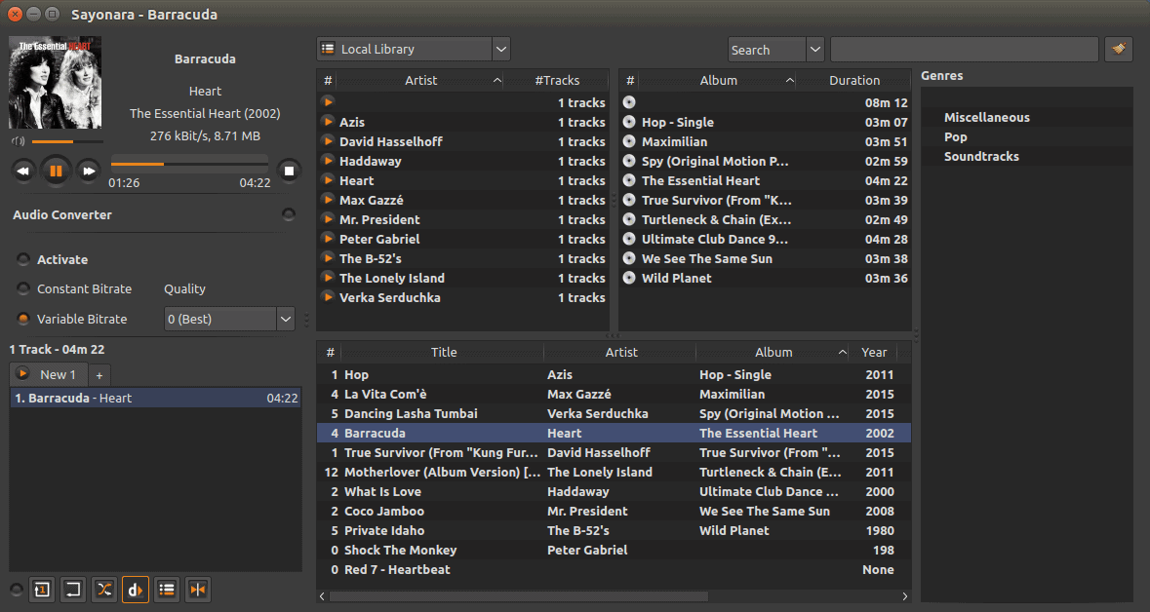Toggle the append-to-playlist mode icon
This screenshot has width=1150, height=612.
point(73,590)
